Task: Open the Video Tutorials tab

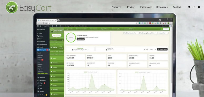Action: [94, 29]
